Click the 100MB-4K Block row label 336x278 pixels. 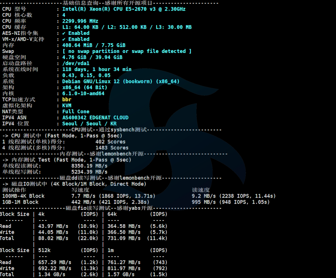click(23, 196)
